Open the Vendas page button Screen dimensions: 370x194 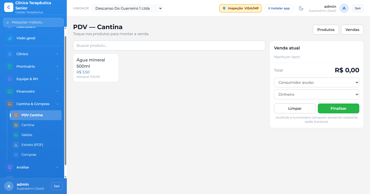[352, 30]
